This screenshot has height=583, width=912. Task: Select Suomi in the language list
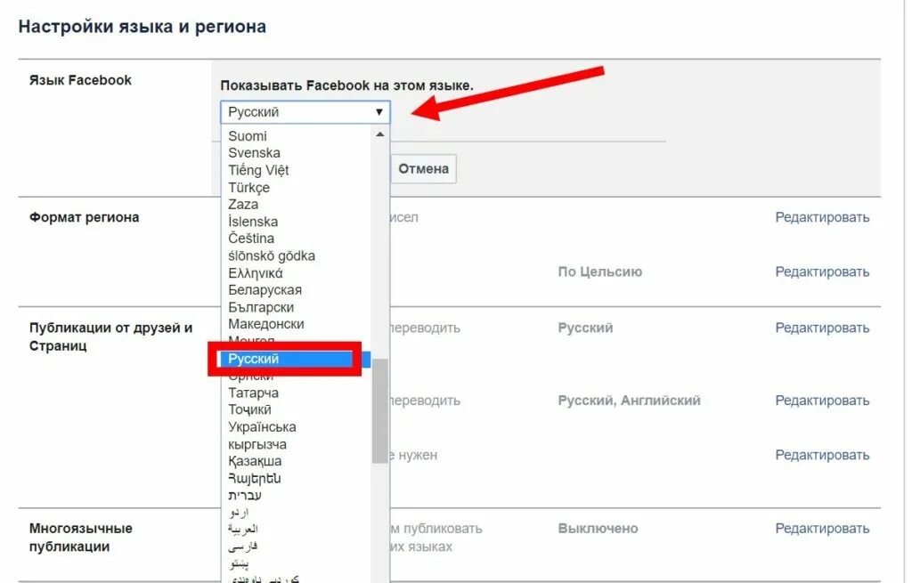[248, 136]
